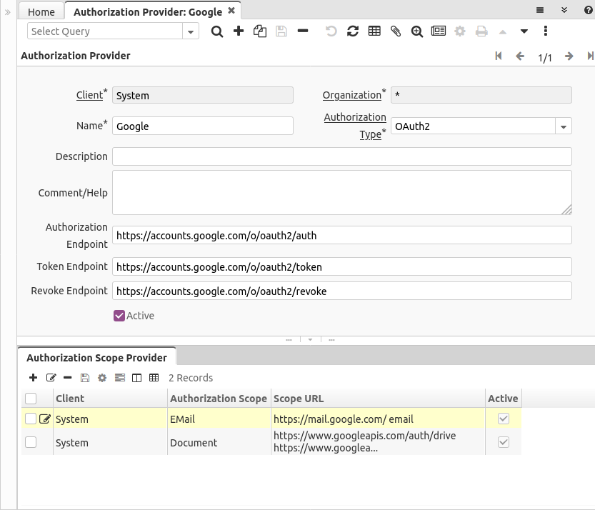Viewport: 595px width, 510px height.
Task: Select the Document scope row checkbox
Action: pyautogui.click(x=30, y=442)
